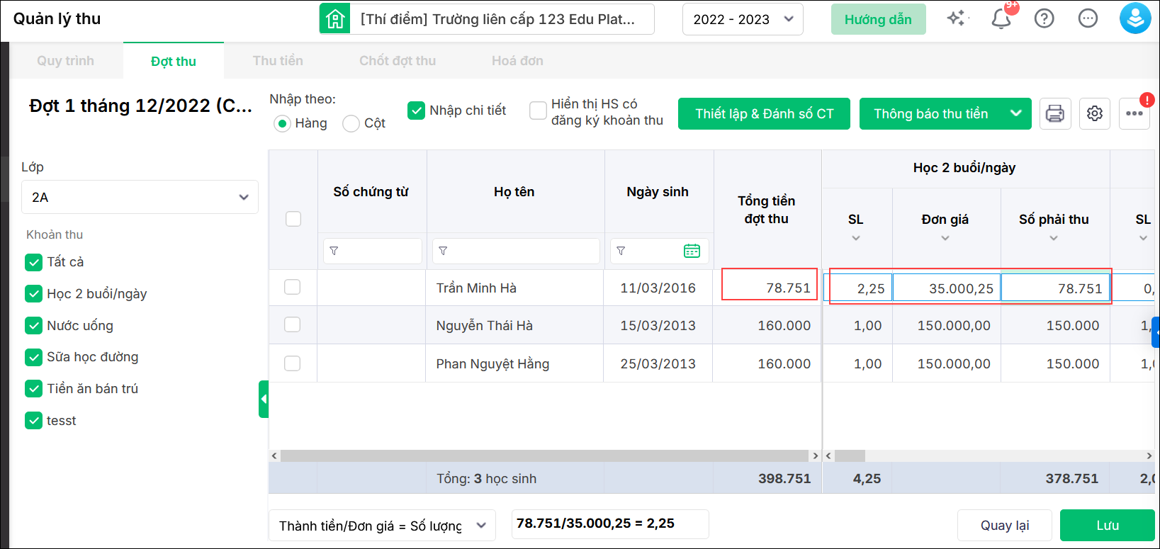Expand the chevron under Số phải thu column
Image resolution: width=1160 pixels, height=549 pixels.
point(1054,238)
